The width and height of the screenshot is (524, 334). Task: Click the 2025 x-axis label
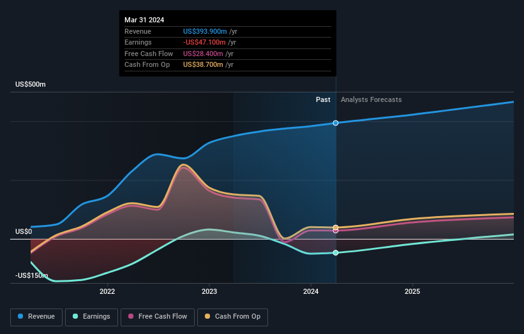click(412, 292)
